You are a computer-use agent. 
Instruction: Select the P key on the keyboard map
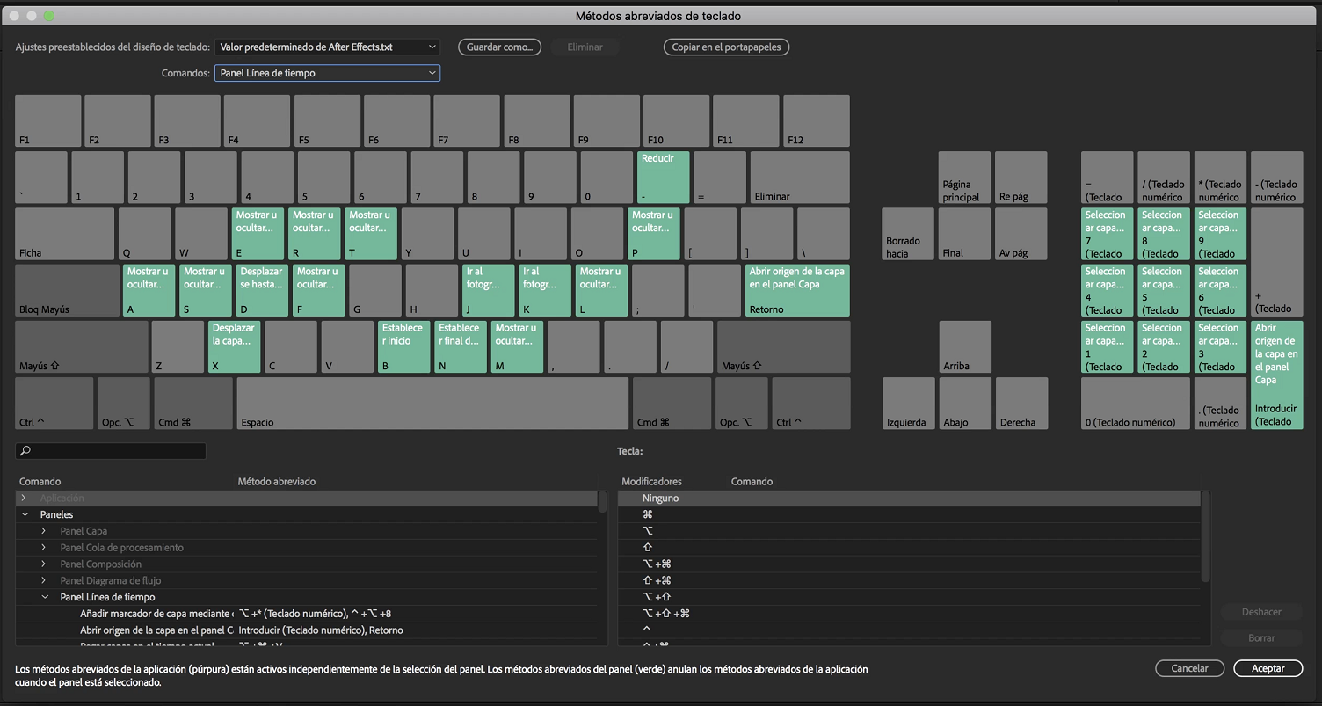(x=653, y=234)
